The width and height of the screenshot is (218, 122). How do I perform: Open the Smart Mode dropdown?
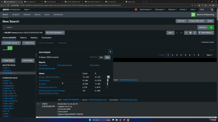206,33
